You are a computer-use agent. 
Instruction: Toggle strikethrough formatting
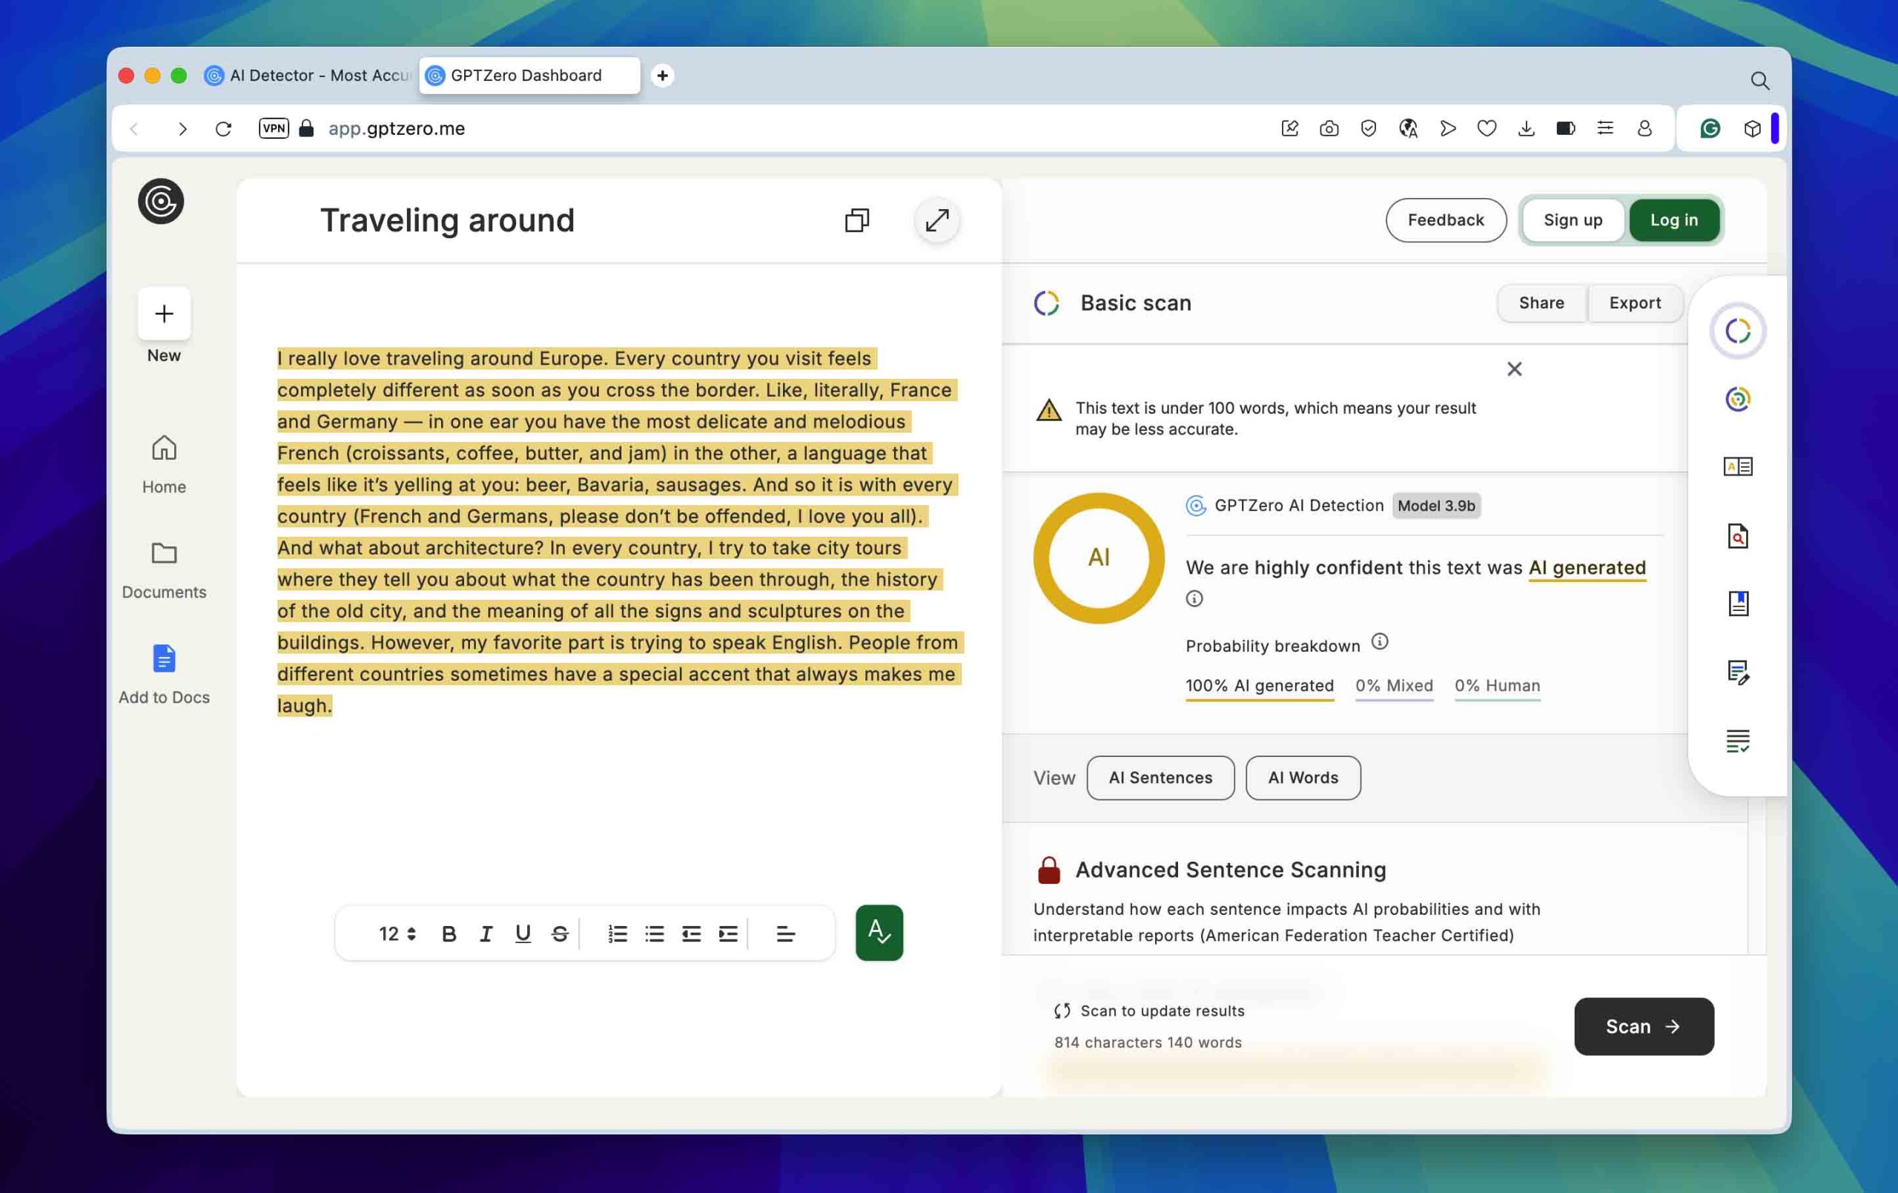[x=560, y=933]
